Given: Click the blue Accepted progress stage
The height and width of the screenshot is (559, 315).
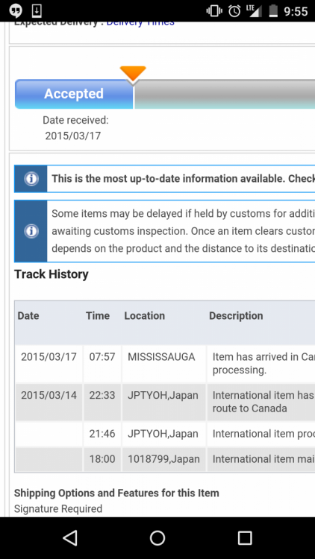Looking at the screenshot, I should coord(74,94).
